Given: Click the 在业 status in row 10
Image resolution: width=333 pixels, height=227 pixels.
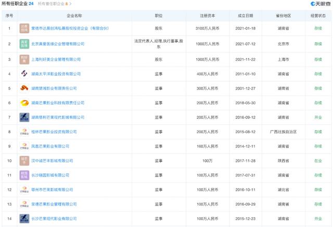Looking at the screenshot, I should [318, 161].
